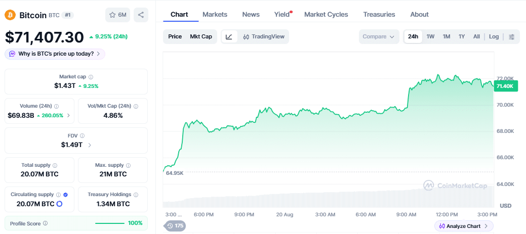526x234 pixels.
Task: Click Why is BTC's price up today?
Action: pos(55,54)
